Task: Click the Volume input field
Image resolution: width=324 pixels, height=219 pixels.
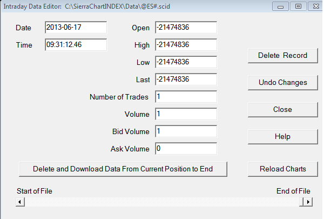Action: coord(186,114)
